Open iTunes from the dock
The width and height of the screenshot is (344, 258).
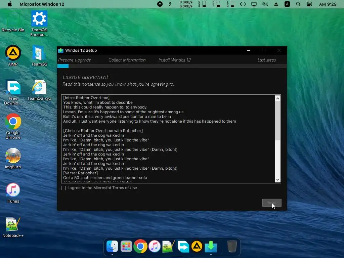[x=155, y=246]
